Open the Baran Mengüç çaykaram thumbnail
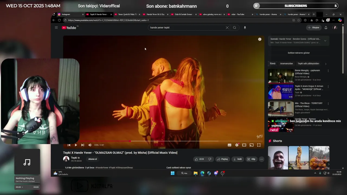Image resolution: width=347 pixels, height=195 pixels. (281, 76)
